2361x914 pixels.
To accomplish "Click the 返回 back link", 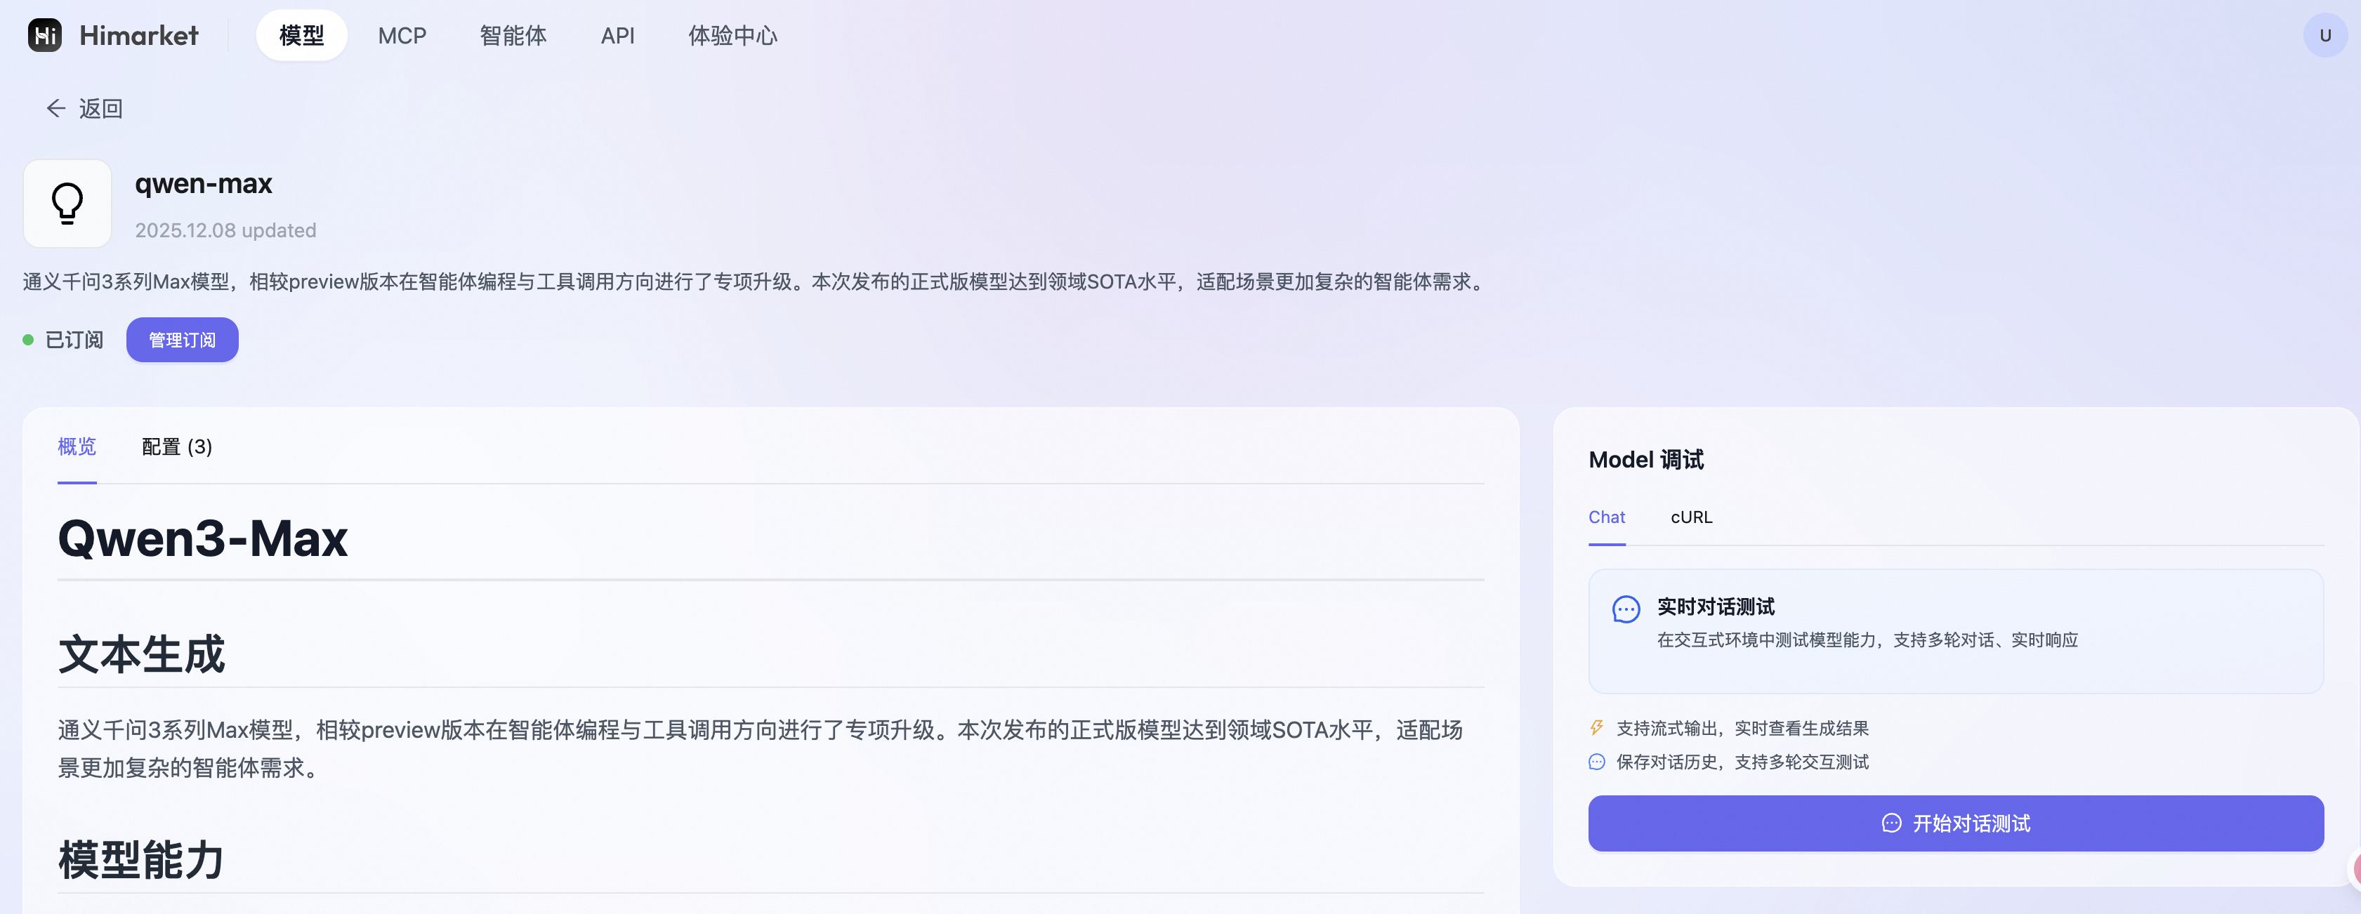I will (100, 109).
